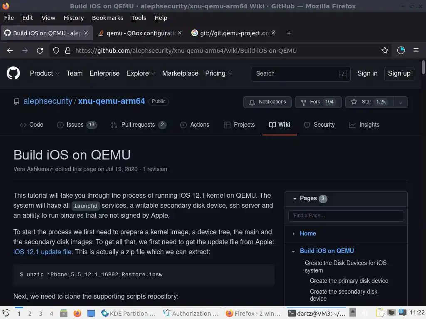Screen dimensions: 426x319
Task: Collapse the Build iOS on QEMU tree arrow
Action: tap(293, 251)
